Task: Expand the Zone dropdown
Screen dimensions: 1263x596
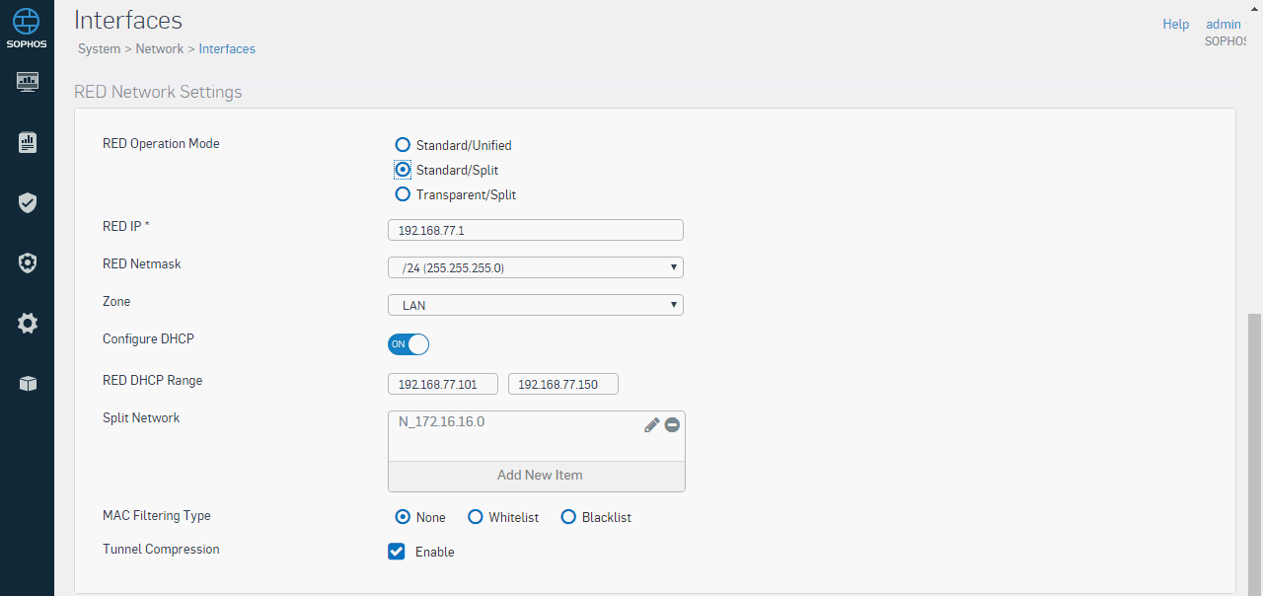Action: click(x=535, y=305)
